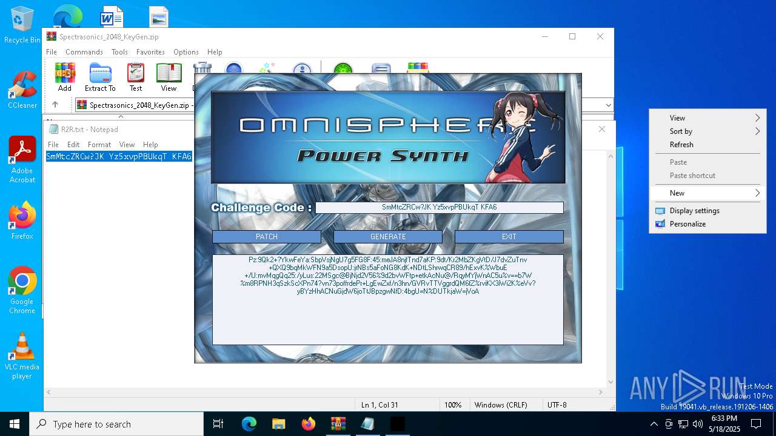Screen dimensions: 776x436
Task: Click the GENERATE button in keygen
Action: [x=388, y=237]
